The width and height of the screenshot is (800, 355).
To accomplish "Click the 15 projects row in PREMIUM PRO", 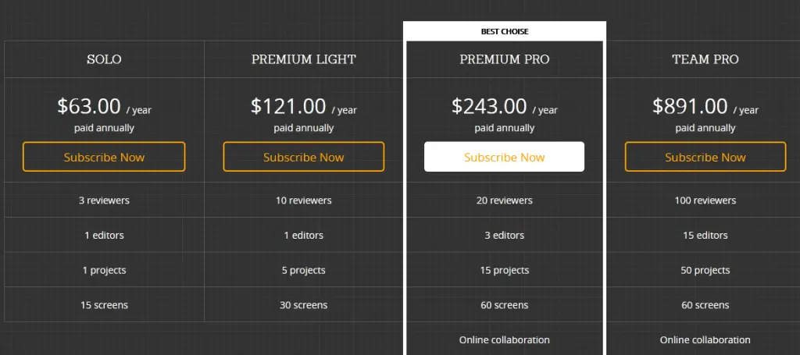I will tap(504, 270).
